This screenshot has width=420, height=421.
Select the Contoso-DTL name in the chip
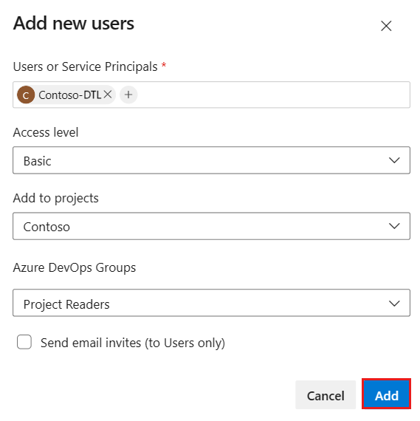tap(70, 95)
